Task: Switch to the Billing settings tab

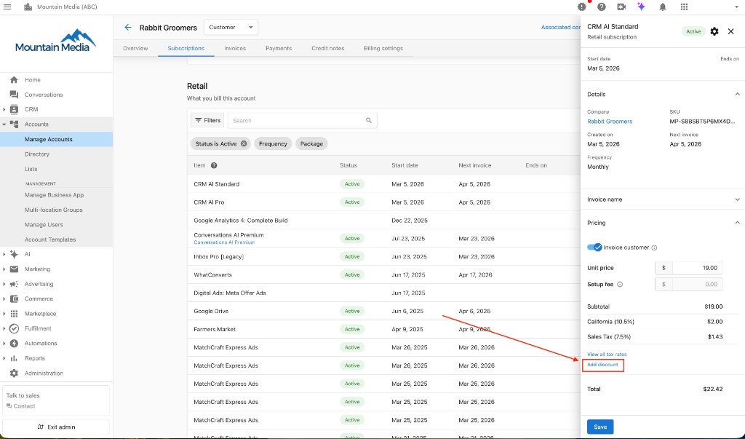Action: 383,48
